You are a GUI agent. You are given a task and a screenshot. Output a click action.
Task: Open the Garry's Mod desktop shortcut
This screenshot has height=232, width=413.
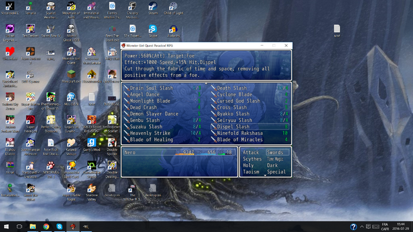(92, 144)
